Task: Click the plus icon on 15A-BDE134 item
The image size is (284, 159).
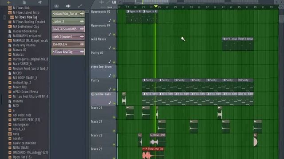Action: (82, 44)
